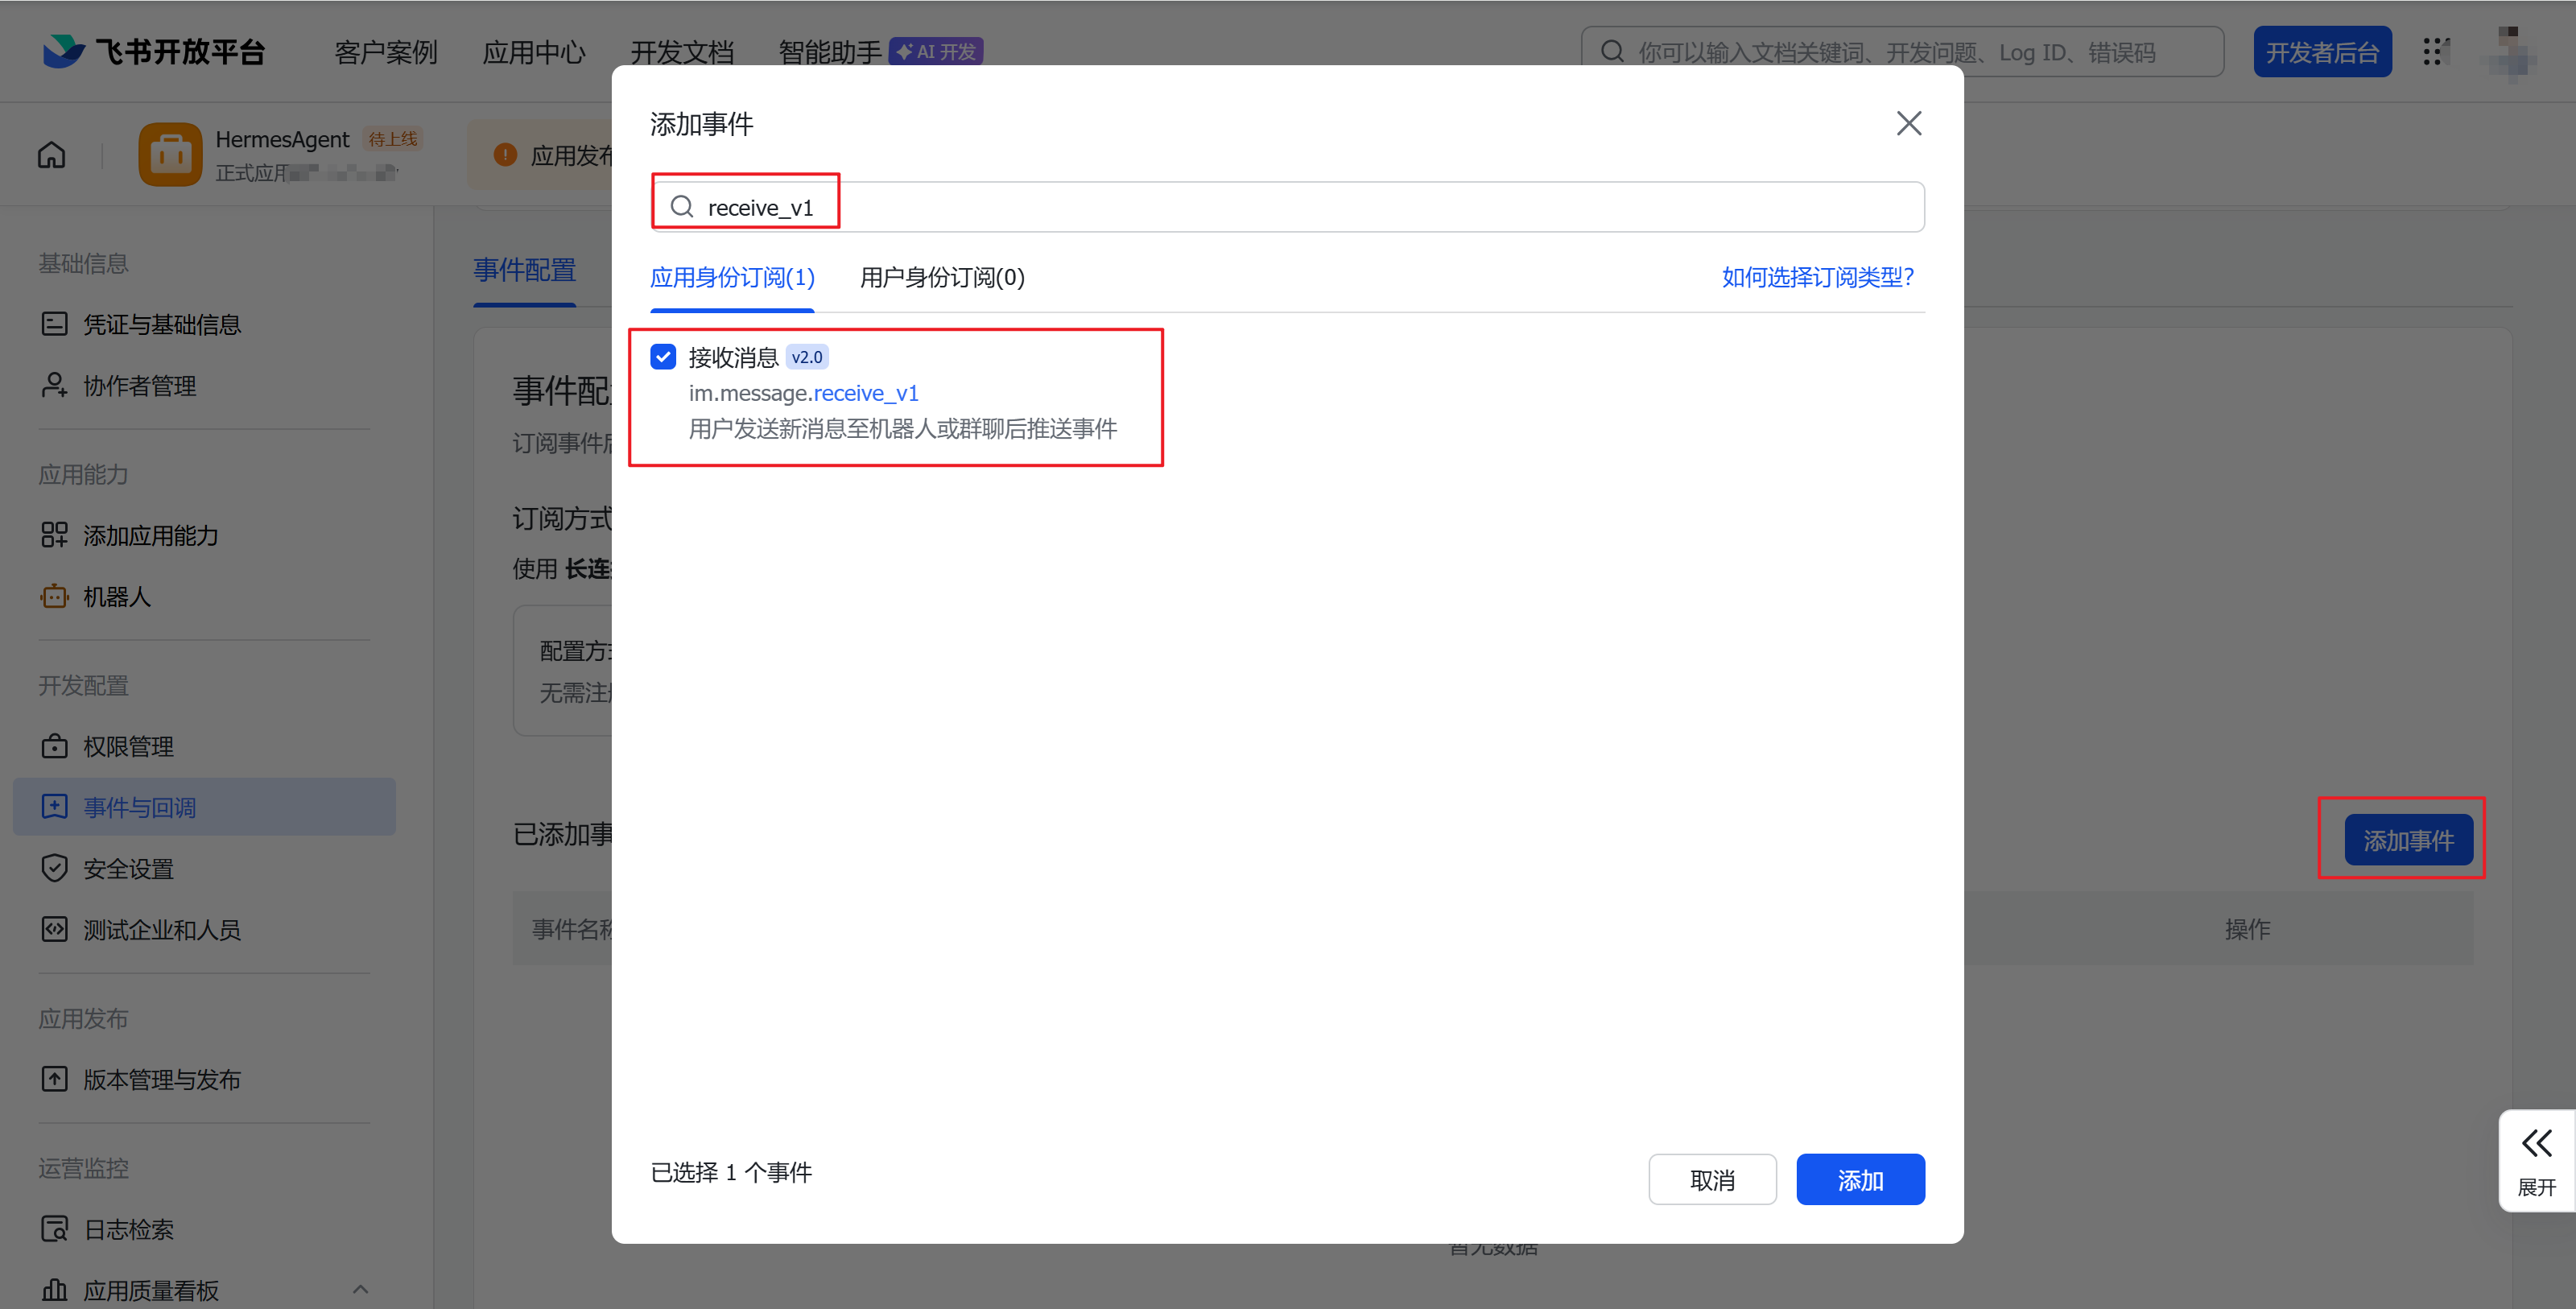Open 开发文档 in the top navigation

click(x=682, y=52)
